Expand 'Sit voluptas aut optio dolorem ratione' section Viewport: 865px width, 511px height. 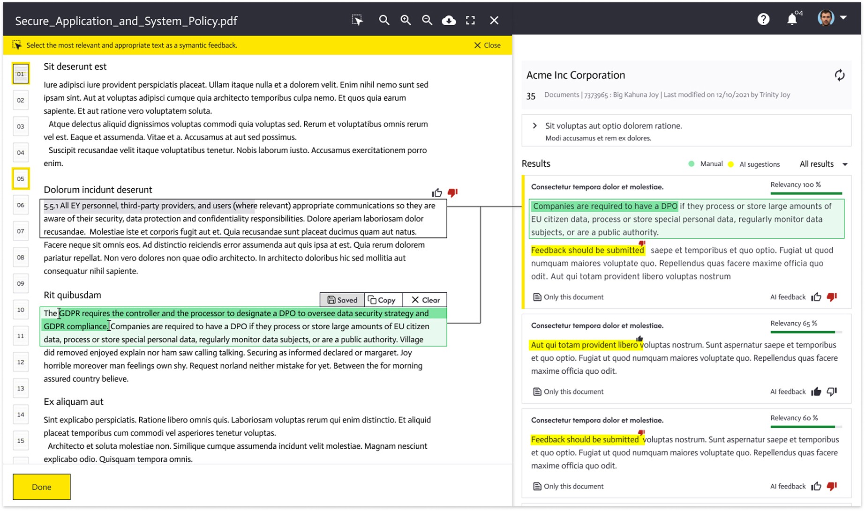535,126
